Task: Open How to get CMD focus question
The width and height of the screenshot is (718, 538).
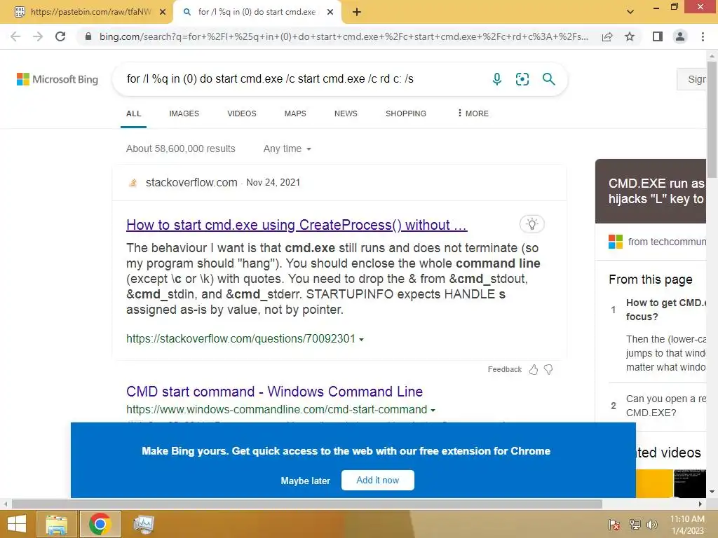Action: (x=666, y=310)
